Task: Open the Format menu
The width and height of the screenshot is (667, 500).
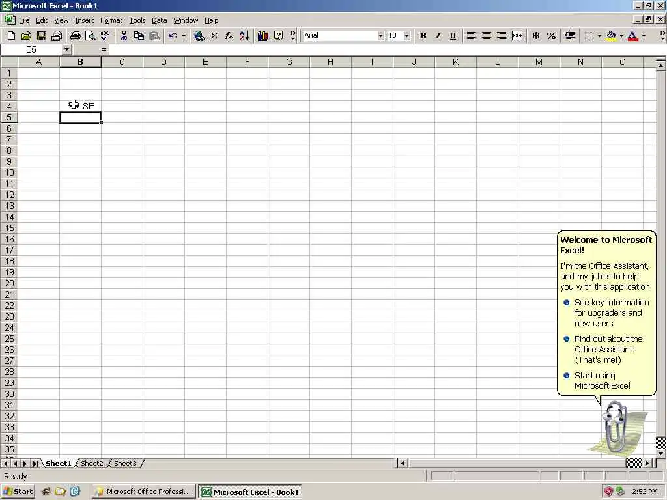Action: (111, 20)
